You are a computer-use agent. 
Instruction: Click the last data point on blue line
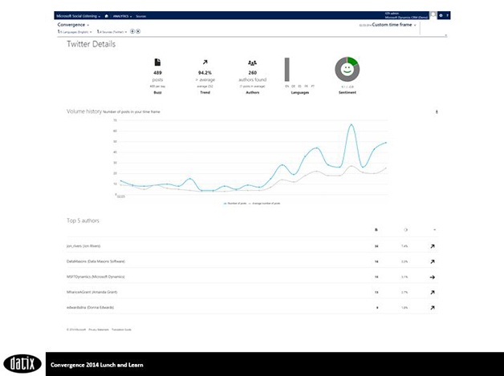coord(386,143)
